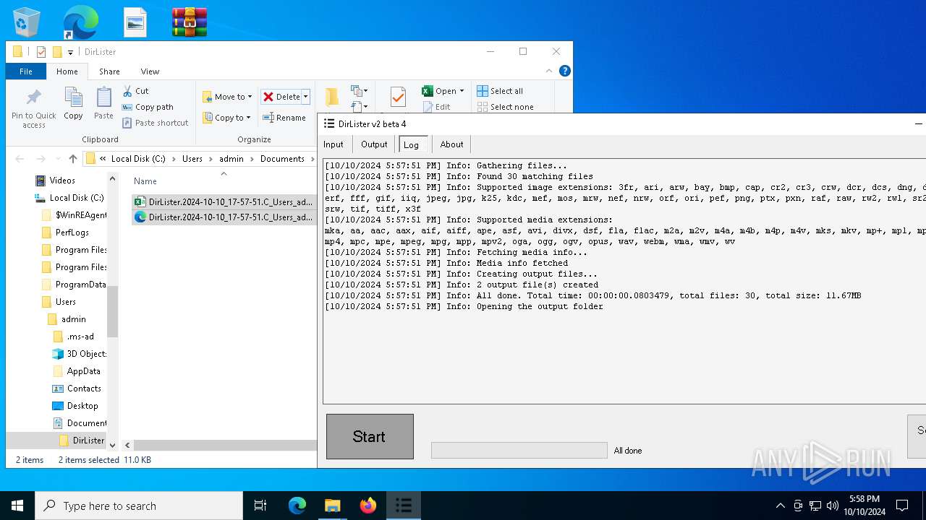Open the image file icon on the desktop
The image size is (926, 520).
tap(135, 22)
